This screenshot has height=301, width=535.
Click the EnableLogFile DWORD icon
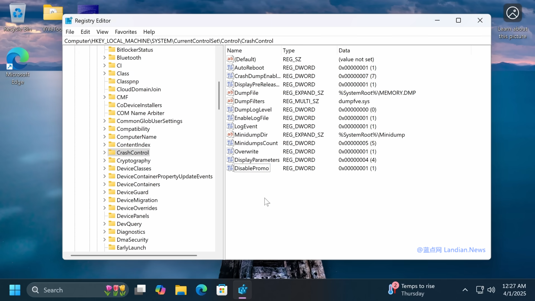230,118
